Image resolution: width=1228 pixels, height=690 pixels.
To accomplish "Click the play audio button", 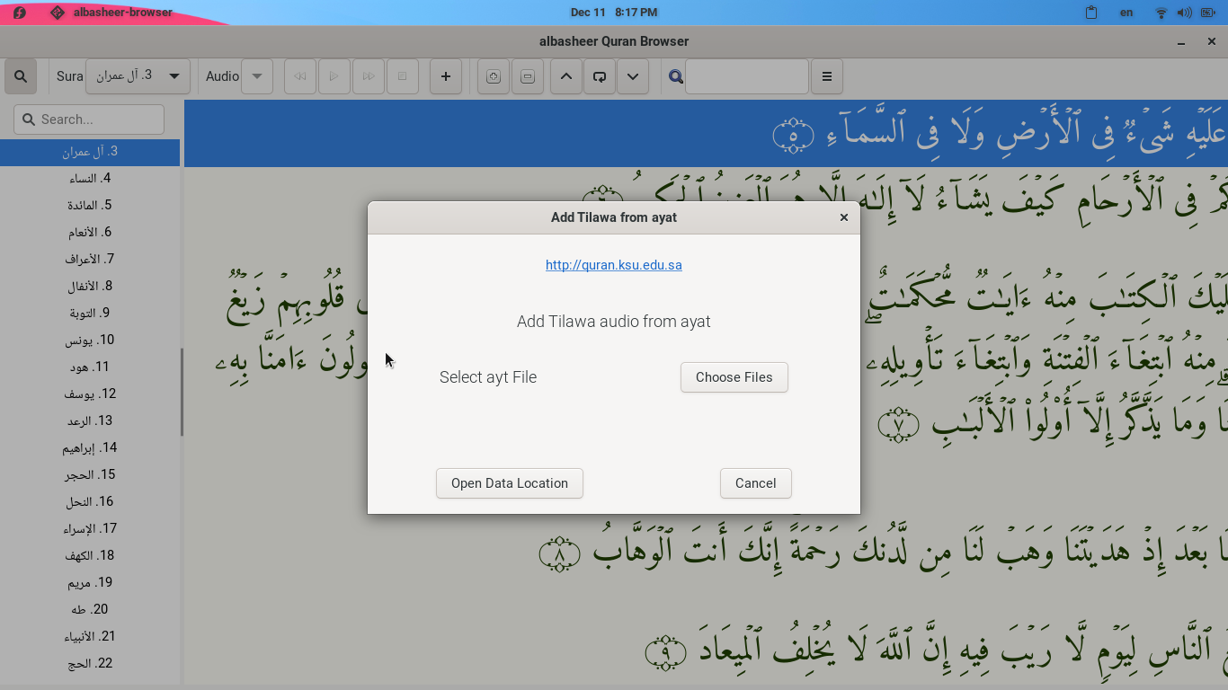I will 334,76.
